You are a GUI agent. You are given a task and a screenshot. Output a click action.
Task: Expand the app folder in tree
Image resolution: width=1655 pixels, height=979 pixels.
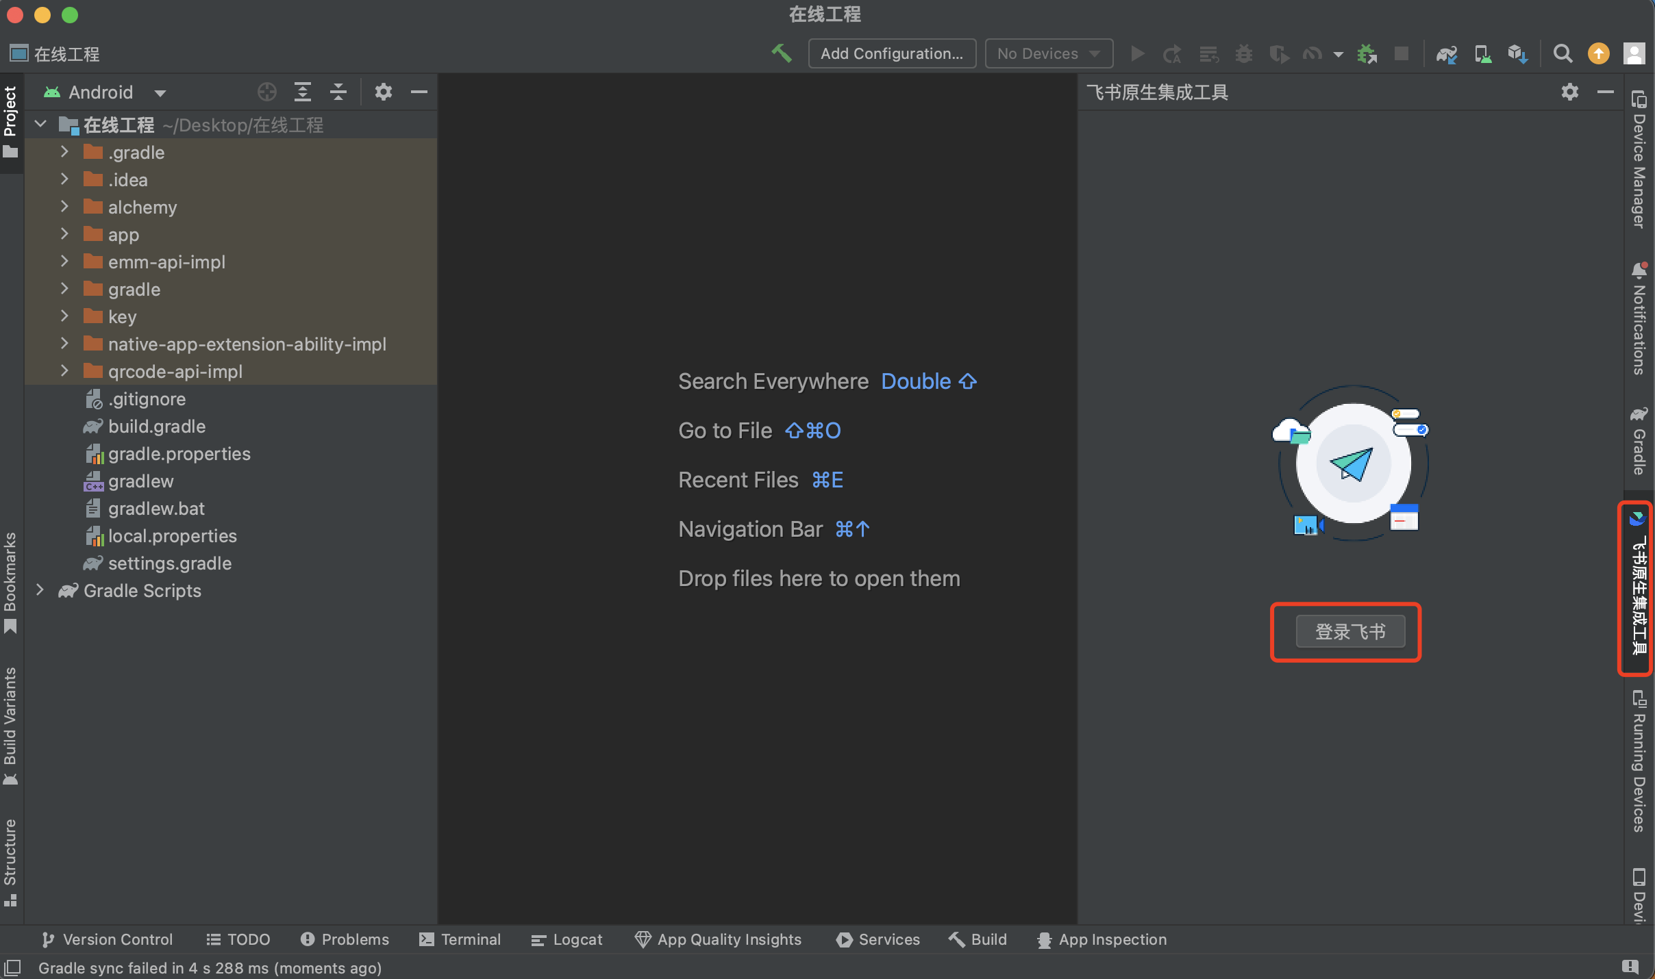[64, 234]
